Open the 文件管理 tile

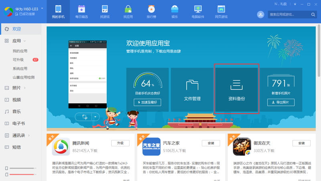(x=192, y=90)
